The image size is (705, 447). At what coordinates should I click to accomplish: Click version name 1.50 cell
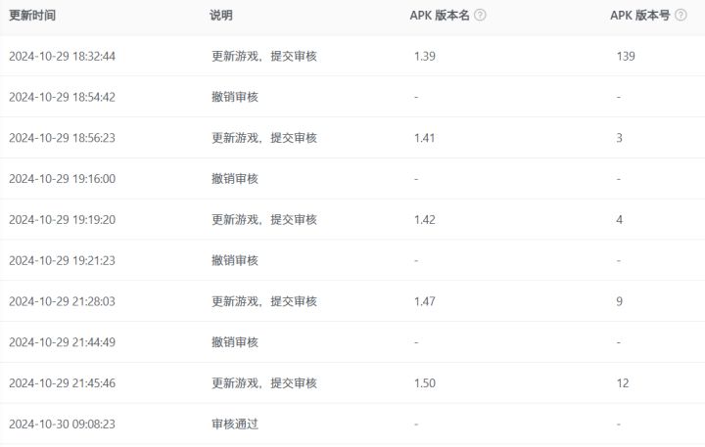[x=425, y=383]
